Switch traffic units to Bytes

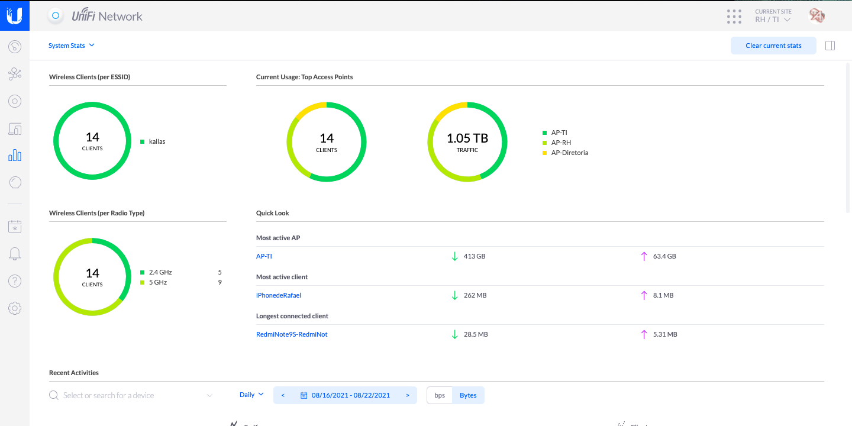point(468,395)
